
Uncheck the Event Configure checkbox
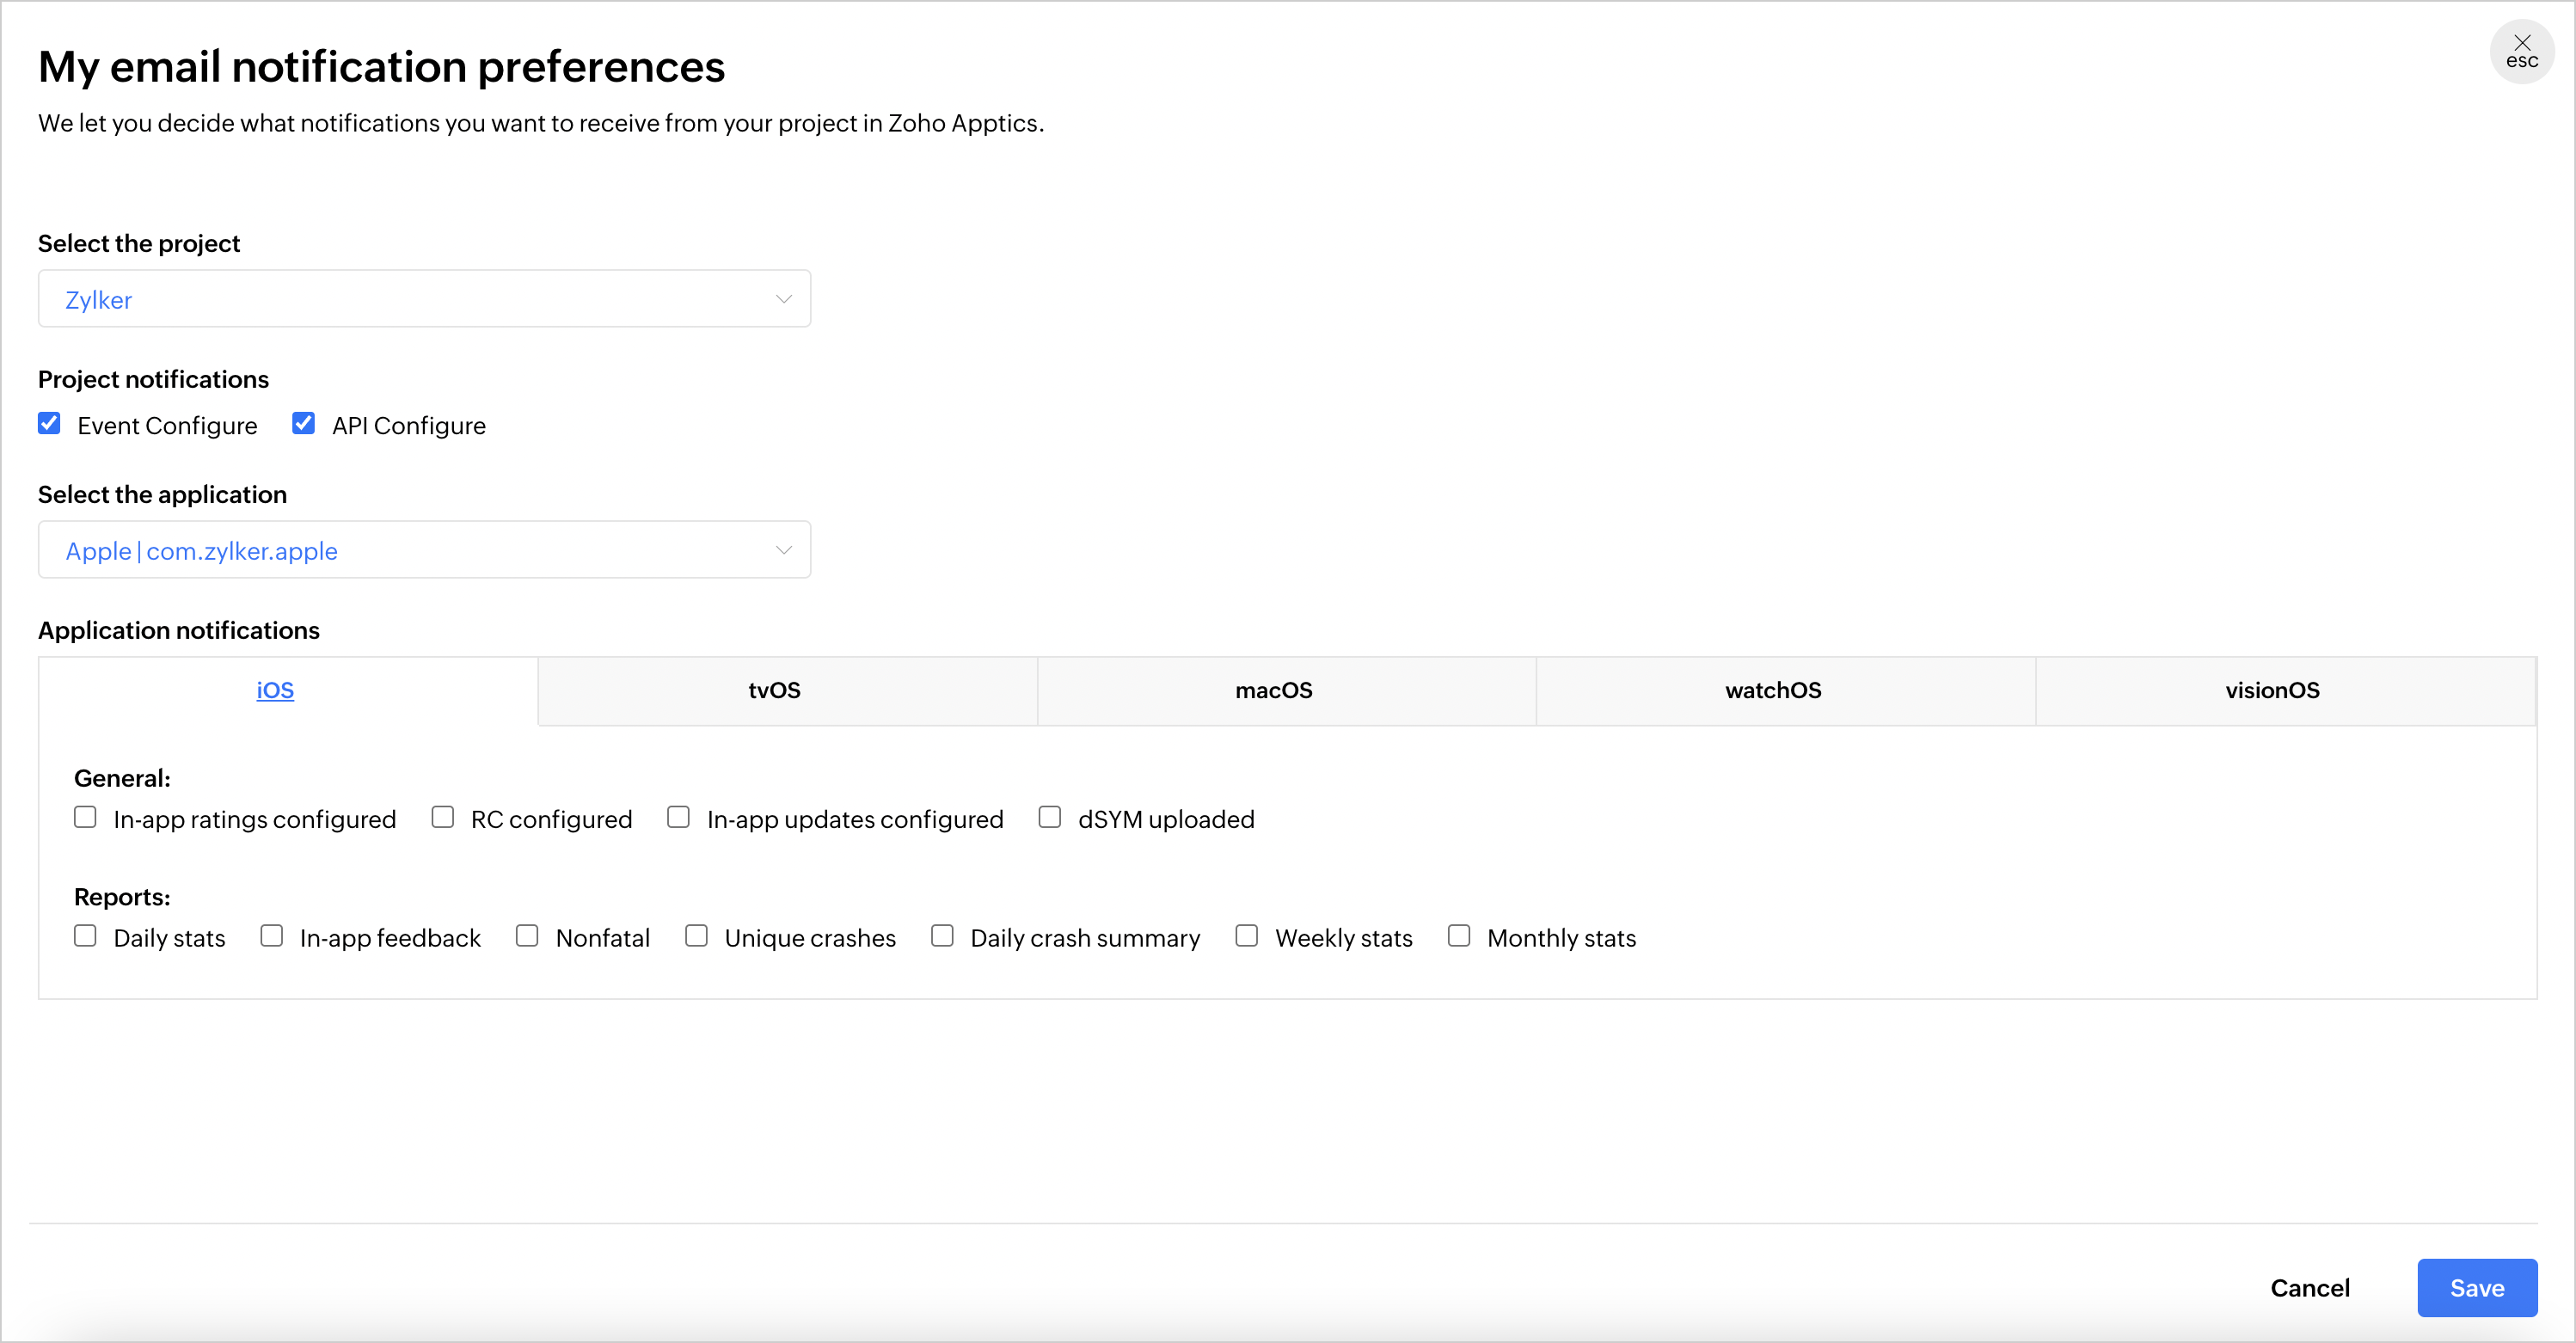coord(49,424)
